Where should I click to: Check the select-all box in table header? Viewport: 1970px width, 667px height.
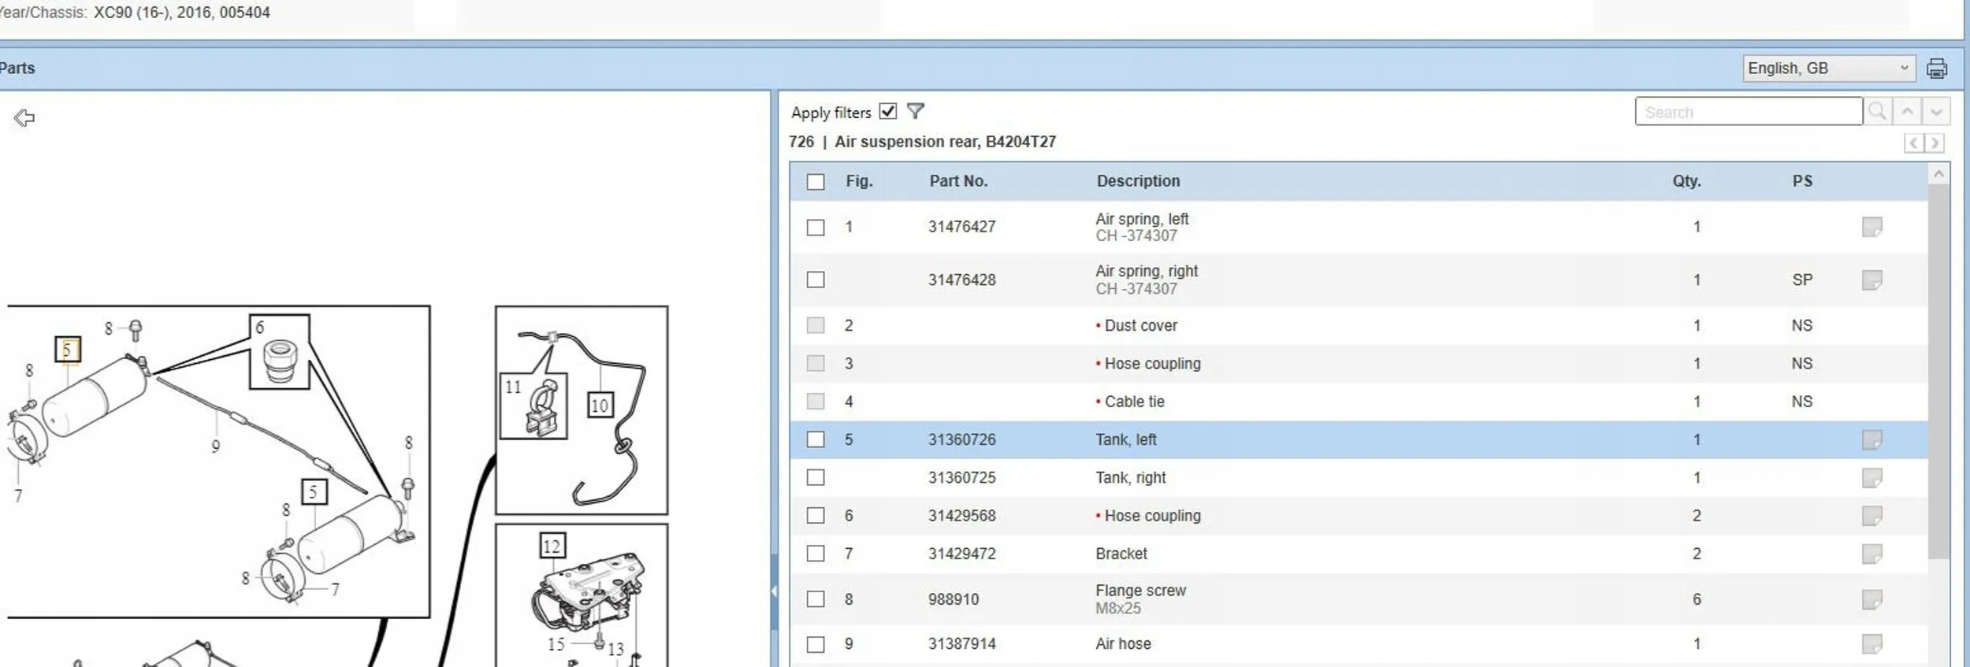coord(816,182)
